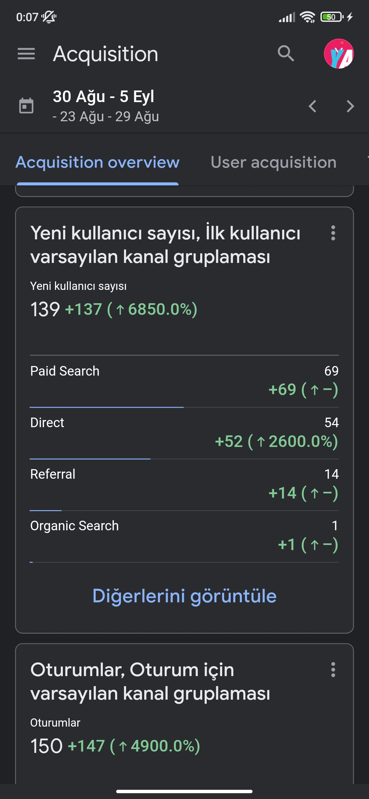Tap the 150 Oturumlar metric value

(x=46, y=746)
